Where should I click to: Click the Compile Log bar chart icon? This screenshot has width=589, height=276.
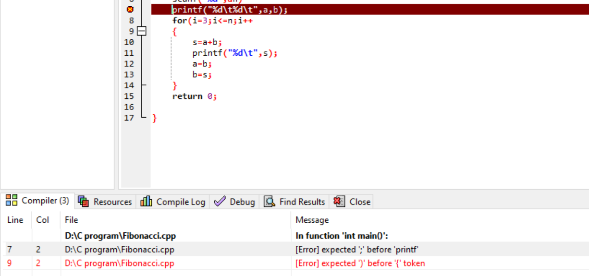(146, 202)
